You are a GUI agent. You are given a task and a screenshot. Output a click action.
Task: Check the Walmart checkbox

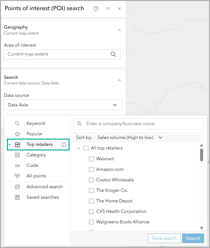click(91, 159)
